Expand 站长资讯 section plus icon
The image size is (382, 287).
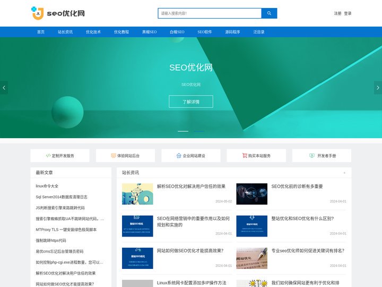point(344,173)
